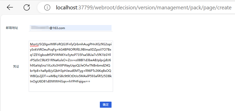Click the 邮箱地址 label text

coord(12,28)
